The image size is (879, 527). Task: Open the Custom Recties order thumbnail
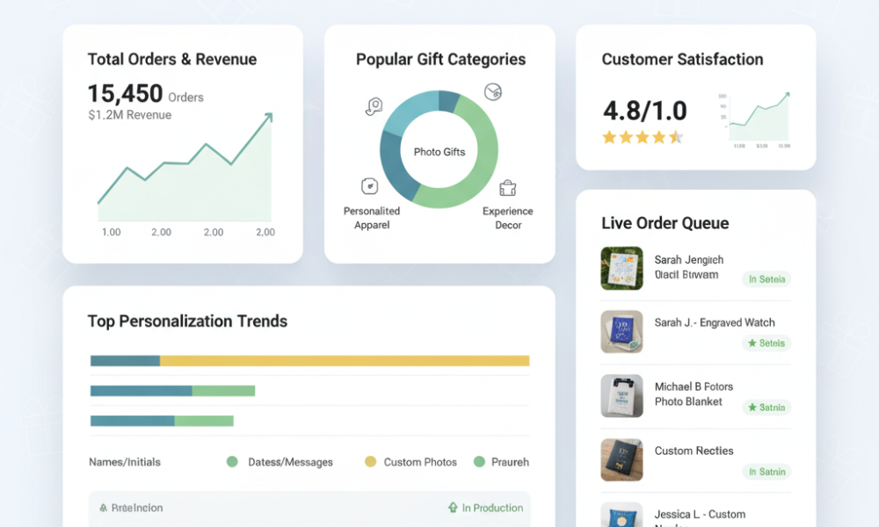621,459
